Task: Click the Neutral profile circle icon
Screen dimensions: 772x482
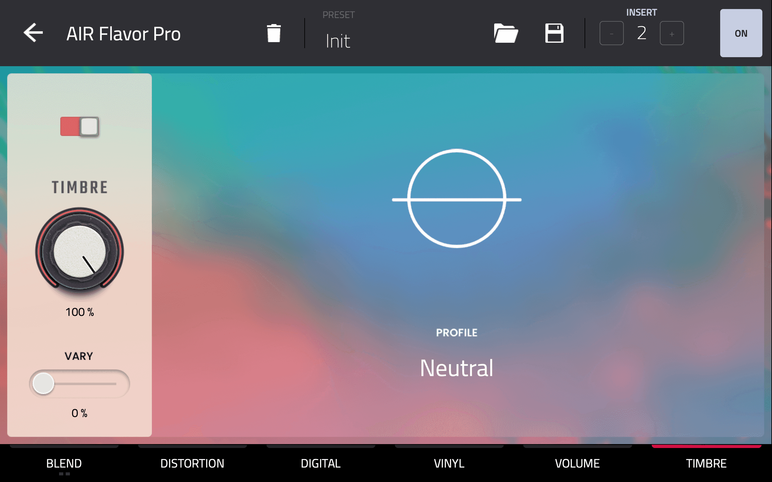Action: click(457, 198)
